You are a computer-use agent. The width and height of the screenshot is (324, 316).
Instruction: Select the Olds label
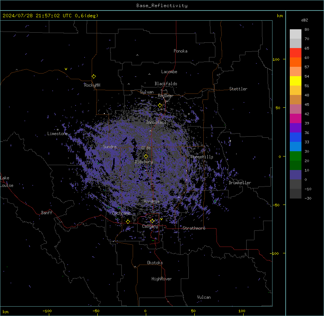(x=146, y=148)
